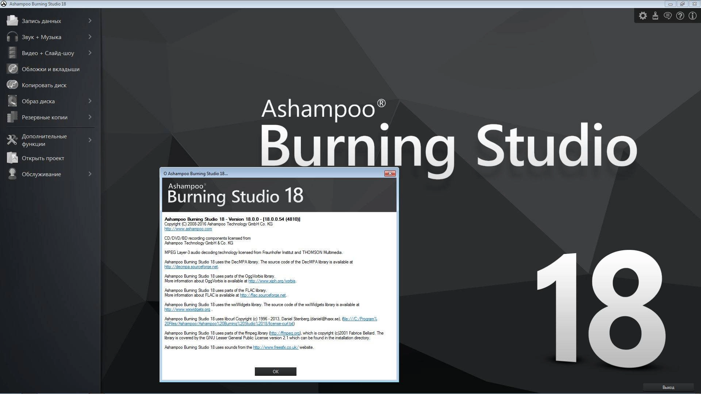Select Запись данных menu item

[50, 21]
